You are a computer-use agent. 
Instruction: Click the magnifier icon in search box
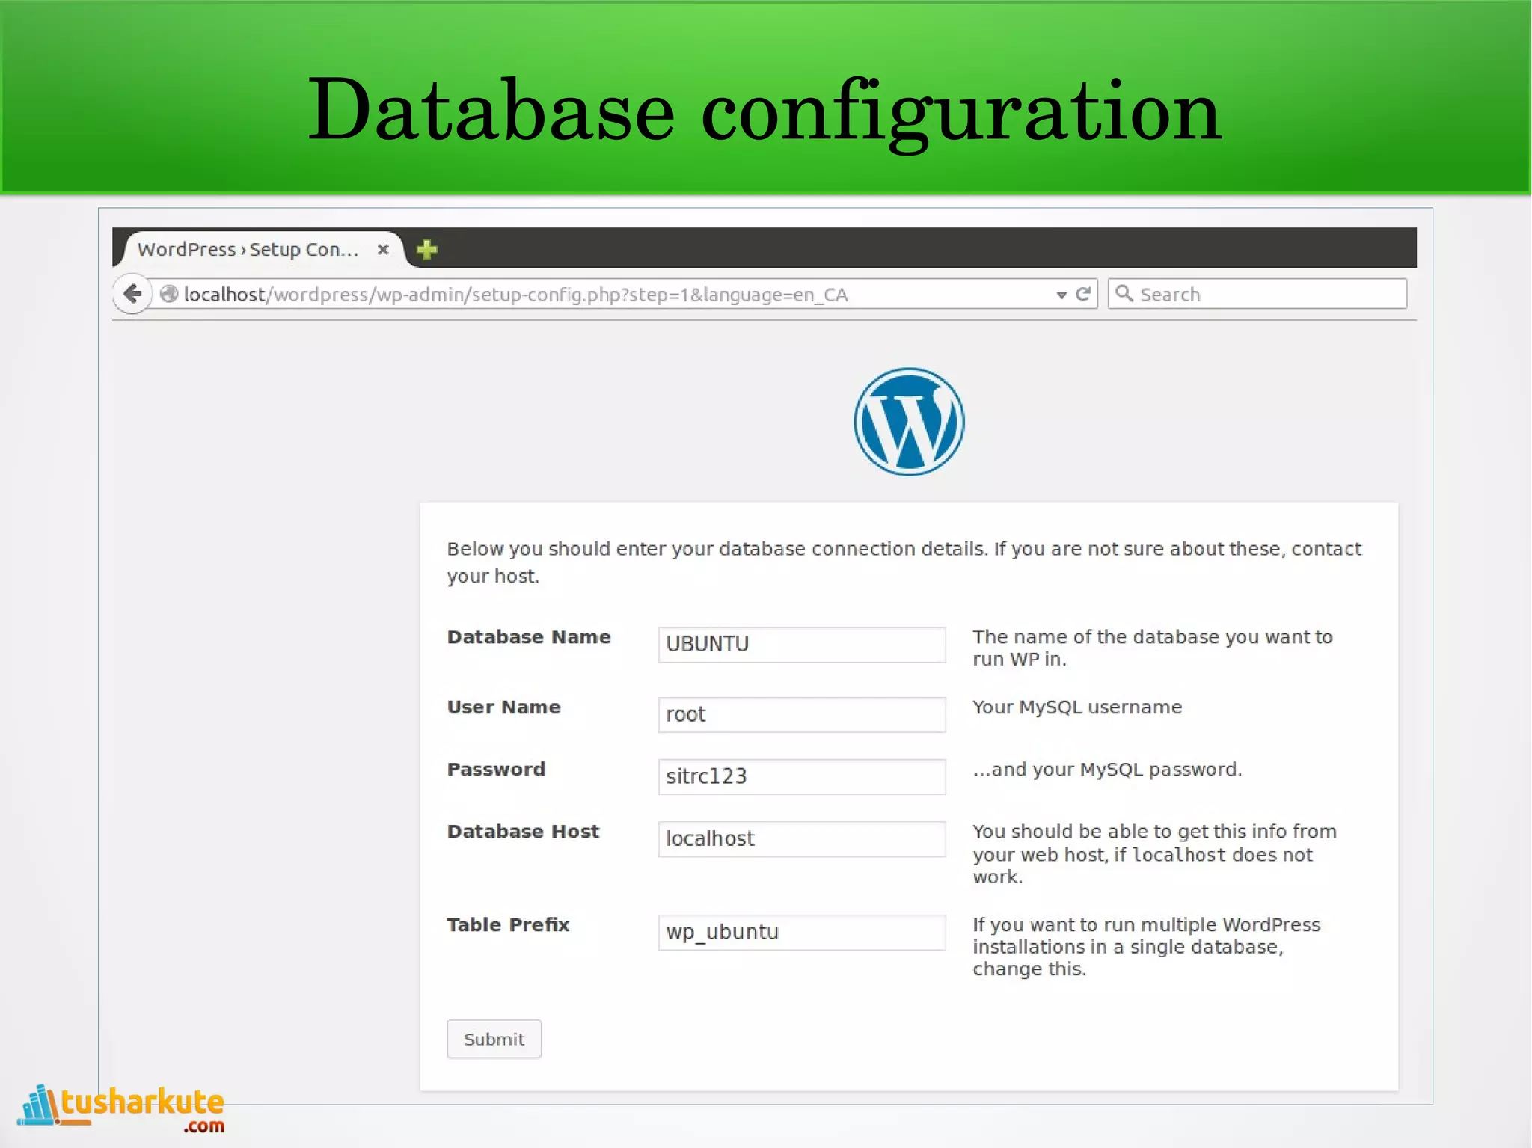coord(1124,293)
